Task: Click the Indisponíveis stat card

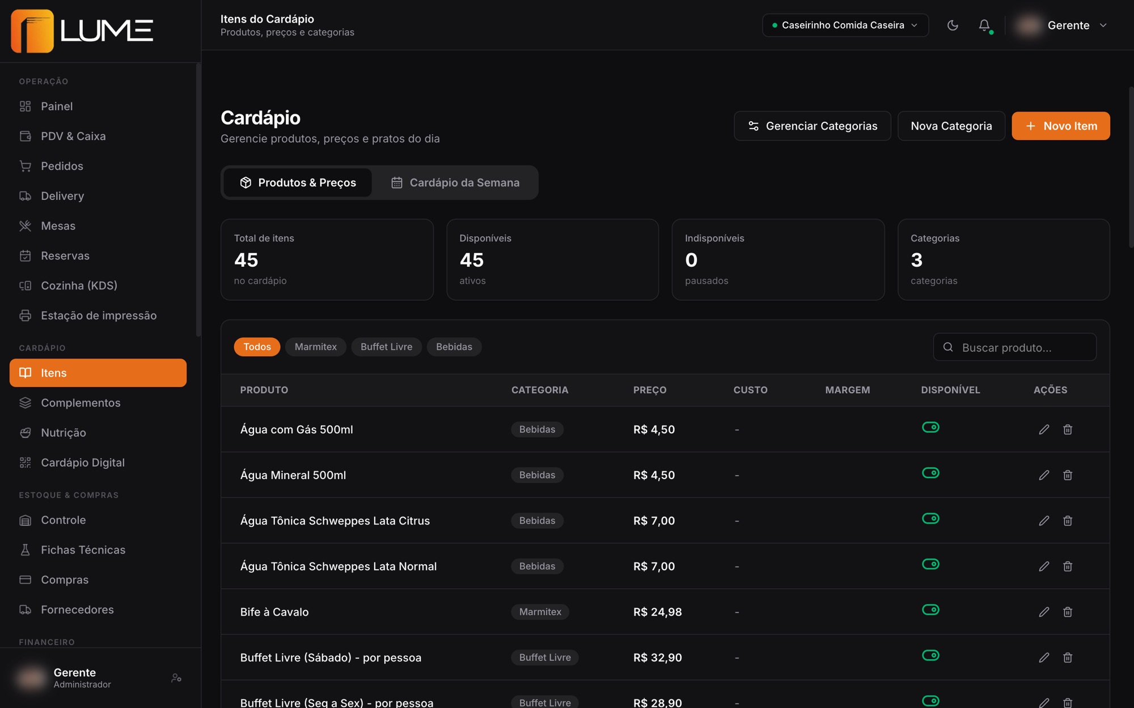Action: 778,259
